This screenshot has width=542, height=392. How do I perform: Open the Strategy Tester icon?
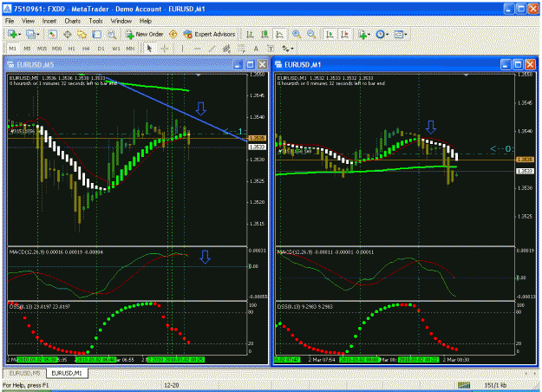[x=112, y=34]
